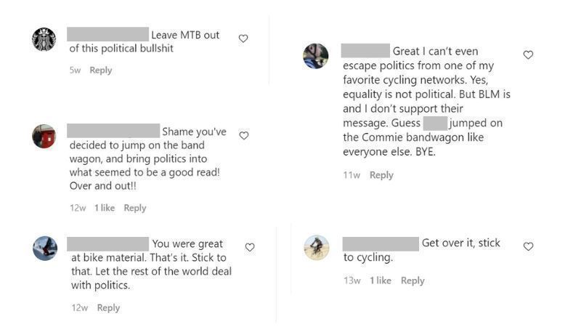Heart the "great at bike material" comment
Viewport: 581px width, 327px height.
click(250, 247)
